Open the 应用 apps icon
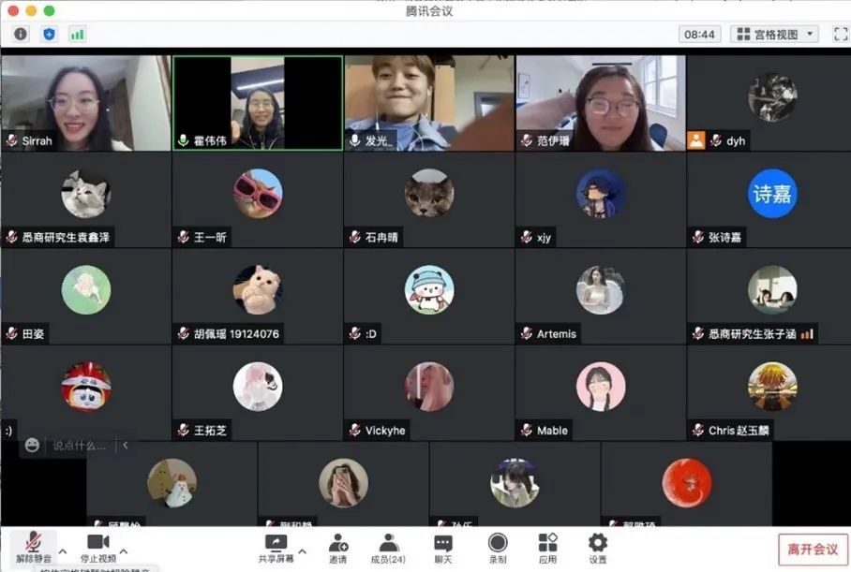This screenshot has width=851, height=572. 548,547
